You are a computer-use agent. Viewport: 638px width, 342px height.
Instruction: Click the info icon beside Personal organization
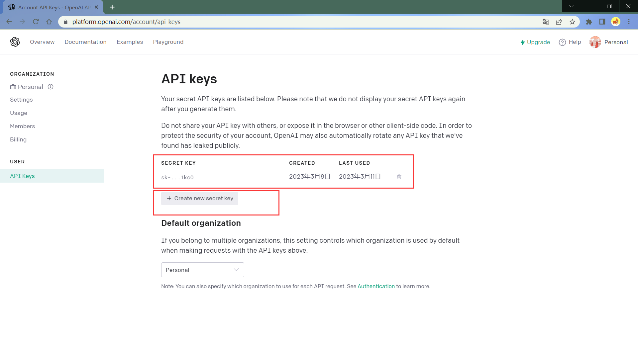point(51,87)
